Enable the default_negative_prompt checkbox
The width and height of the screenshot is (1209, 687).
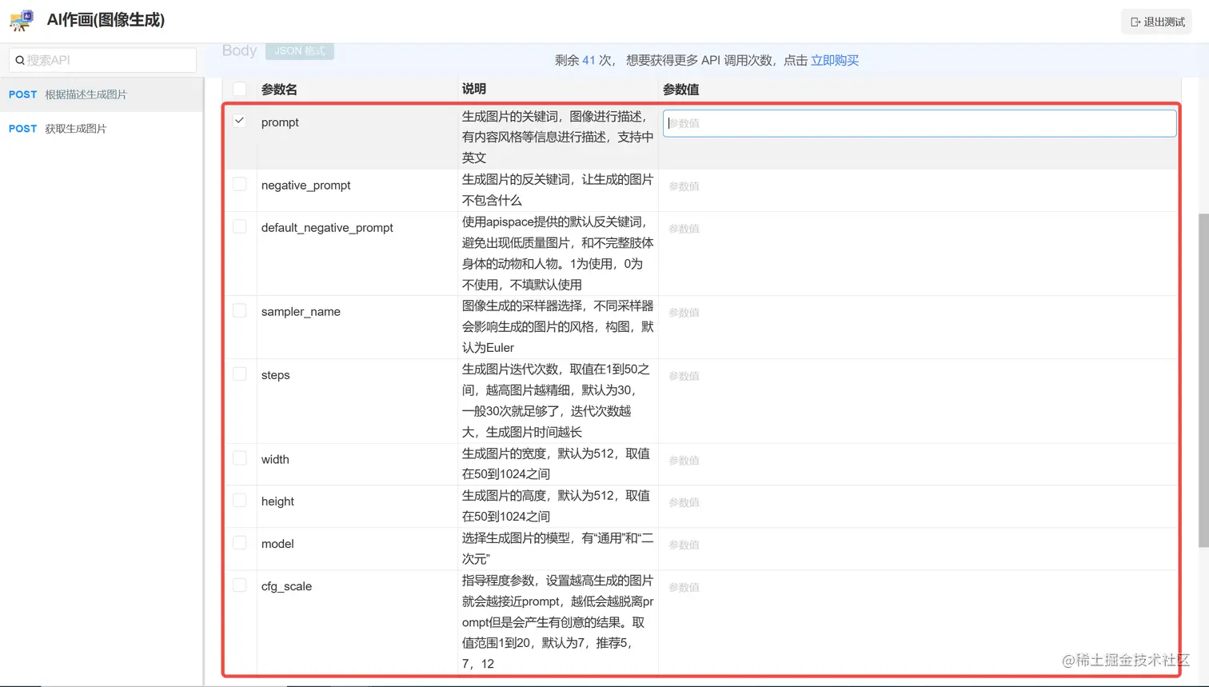coord(240,226)
